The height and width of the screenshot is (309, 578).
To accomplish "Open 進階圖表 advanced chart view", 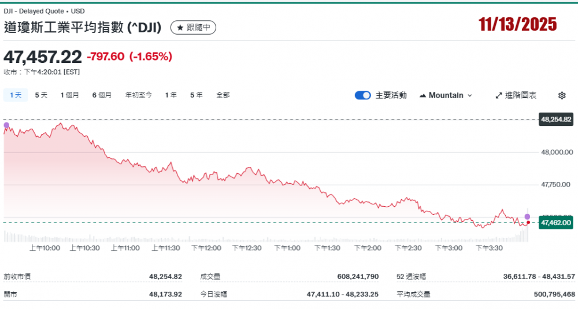I will tap(516, 95).
